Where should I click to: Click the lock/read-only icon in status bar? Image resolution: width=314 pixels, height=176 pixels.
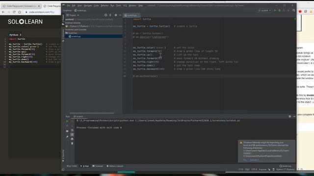click(269, 170)
